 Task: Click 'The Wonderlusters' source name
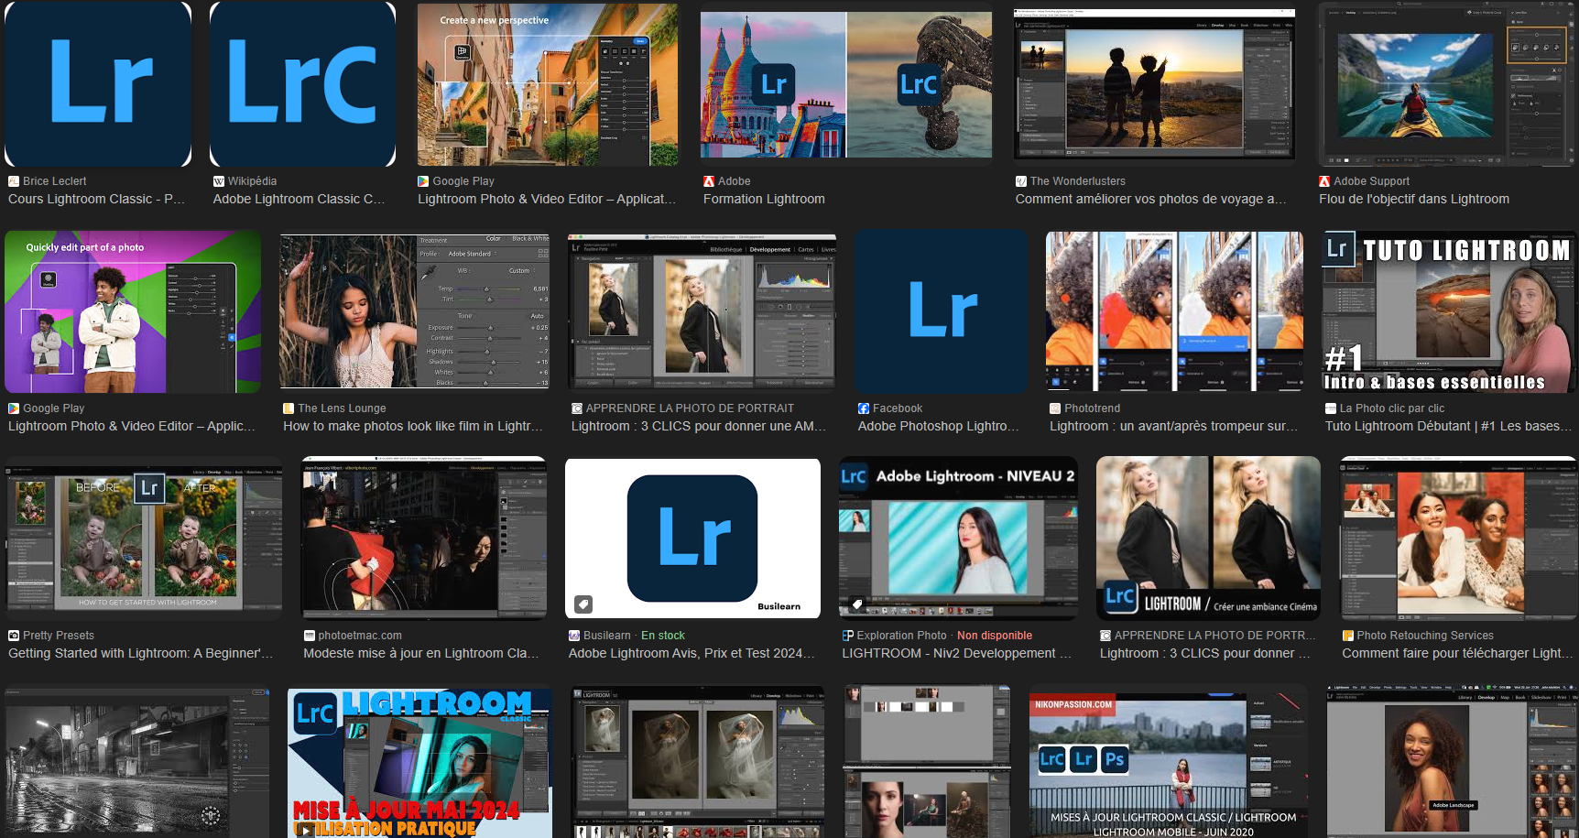(1078, 181)
